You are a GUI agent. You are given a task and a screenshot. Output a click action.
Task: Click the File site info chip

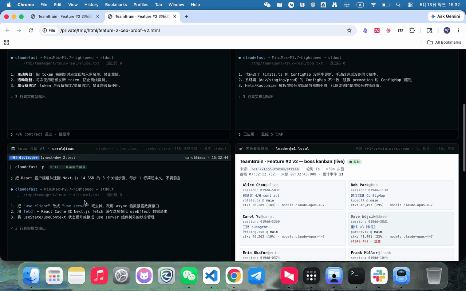49,31
